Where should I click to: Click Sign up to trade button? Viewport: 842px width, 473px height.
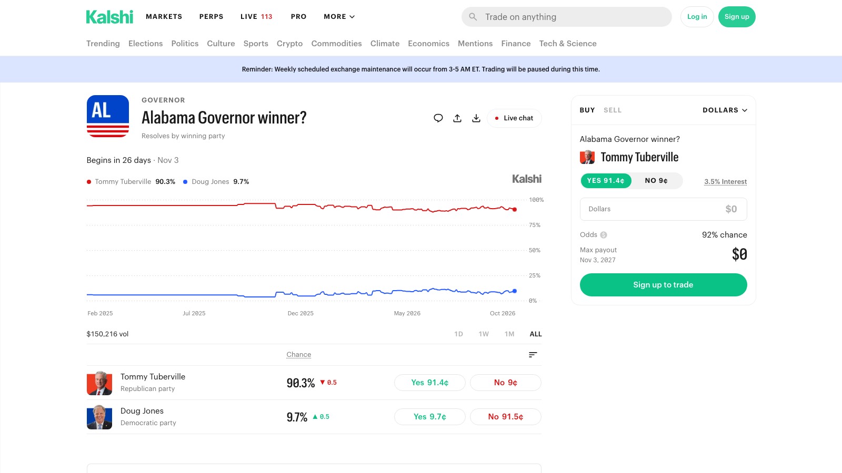click(663, 285)
